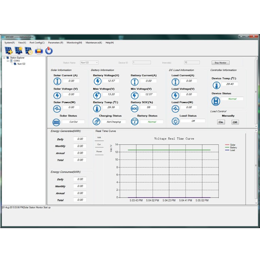Image resolution: width=260 pixels, height=260 pixels.
Task: Turn the load On manually
Action: pos(221,122)
